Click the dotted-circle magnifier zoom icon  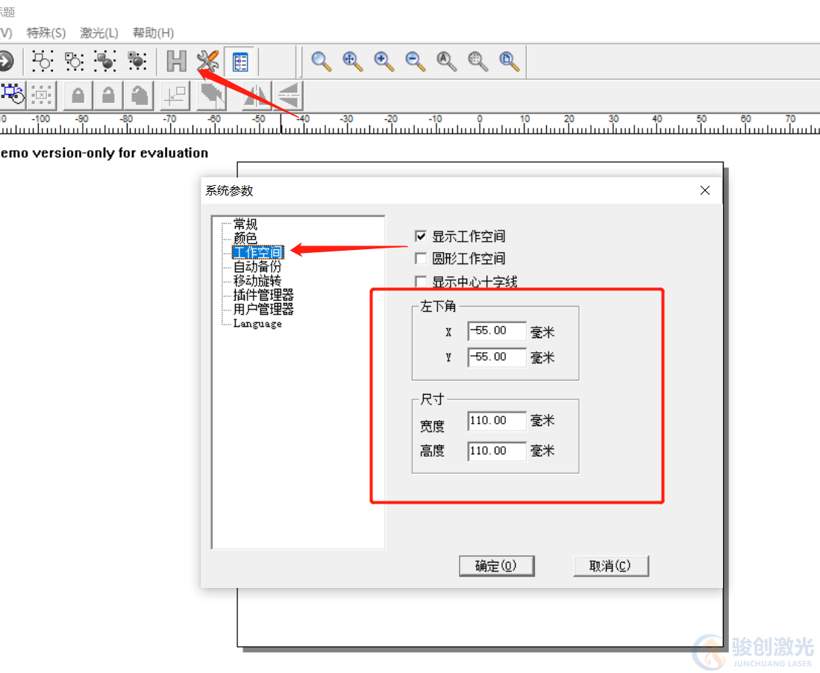click(478, 61)
